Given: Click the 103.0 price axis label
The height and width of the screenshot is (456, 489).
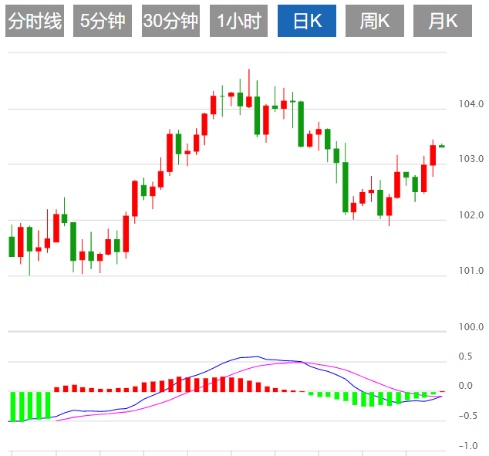Looking at the screenshot, I should coord(471,159).
